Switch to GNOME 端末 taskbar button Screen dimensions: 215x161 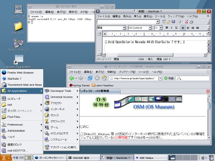(84, 158)
